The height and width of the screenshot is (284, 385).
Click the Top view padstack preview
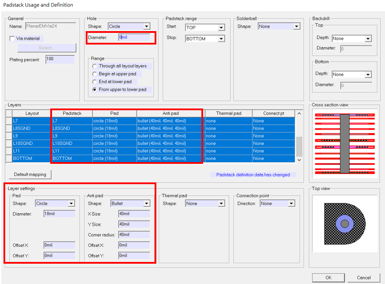pyautogui.click(x=345, y=224)
